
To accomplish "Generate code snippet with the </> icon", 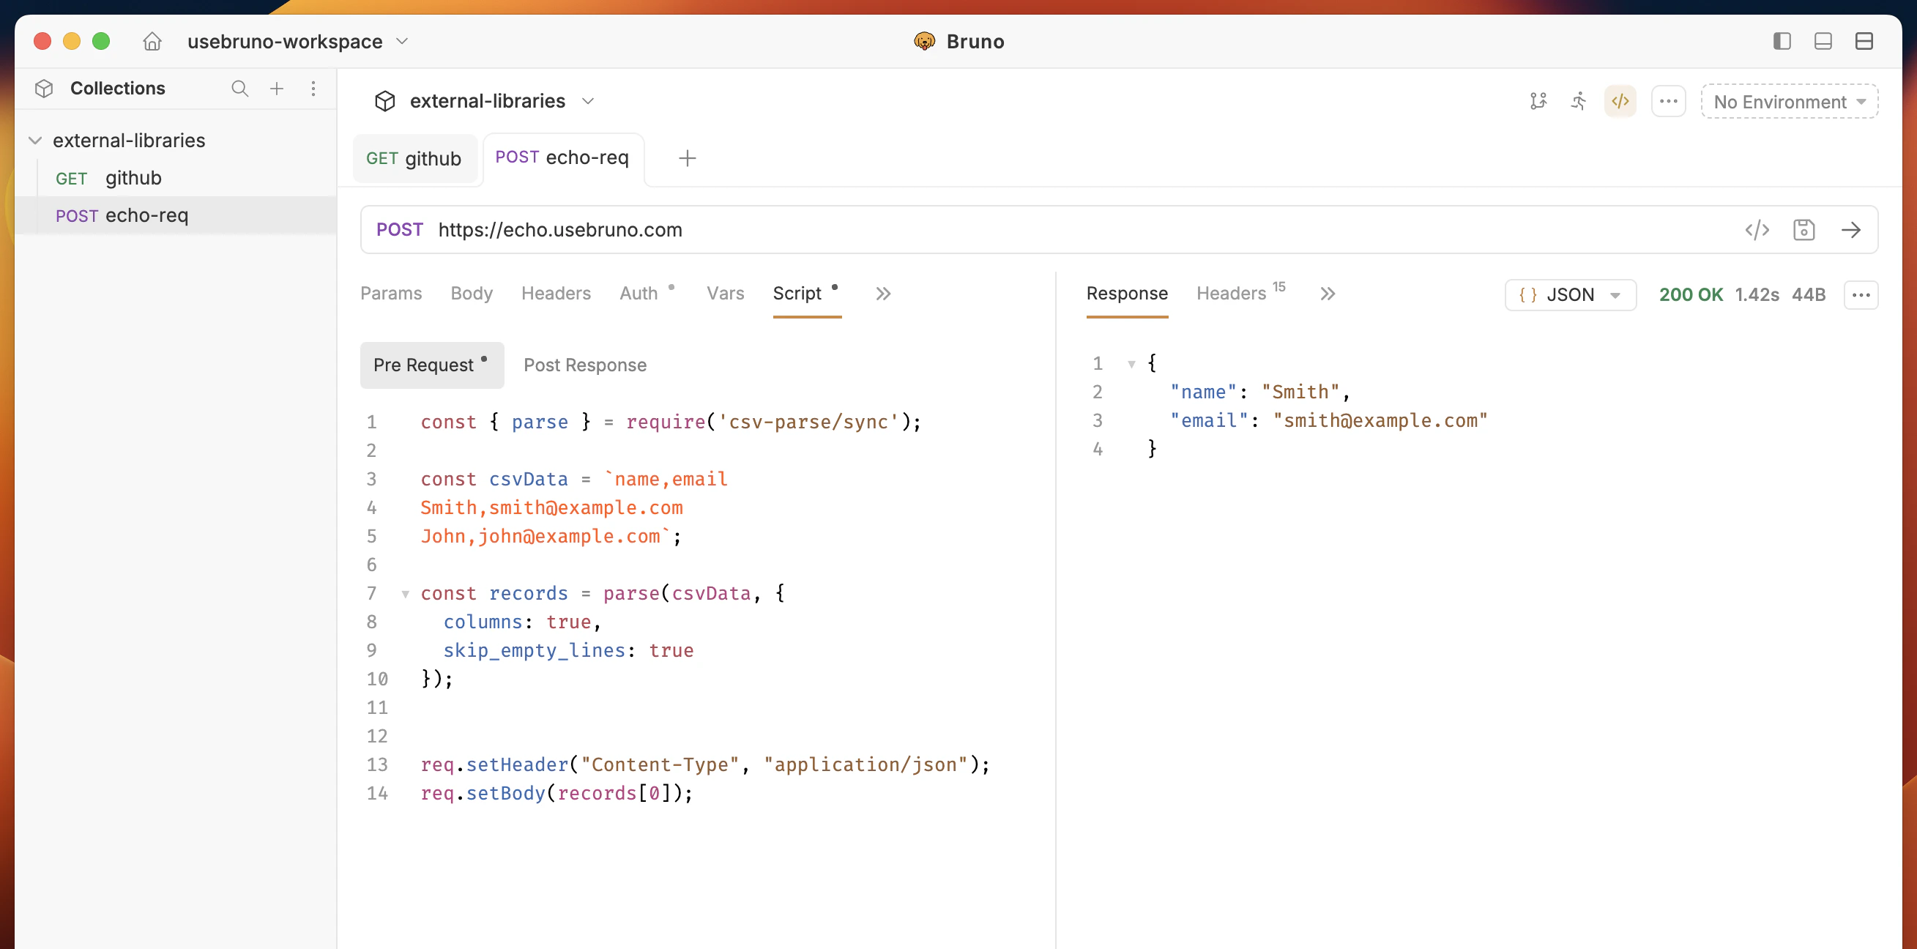I will pyautogui.click(x=1758, y=230).
